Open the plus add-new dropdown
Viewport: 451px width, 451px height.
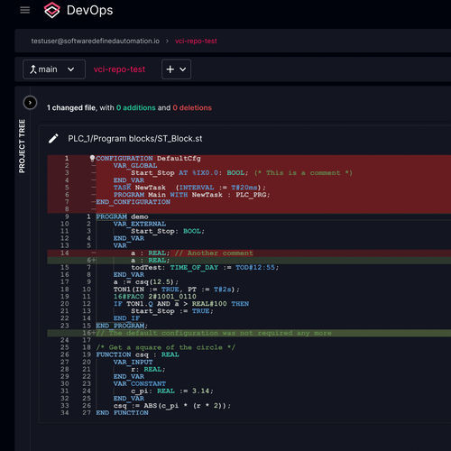pyautogui.click(x=176, y=69)
